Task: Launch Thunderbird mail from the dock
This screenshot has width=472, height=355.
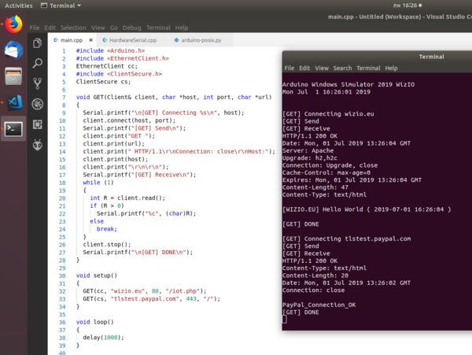Action: click(13, 50)
